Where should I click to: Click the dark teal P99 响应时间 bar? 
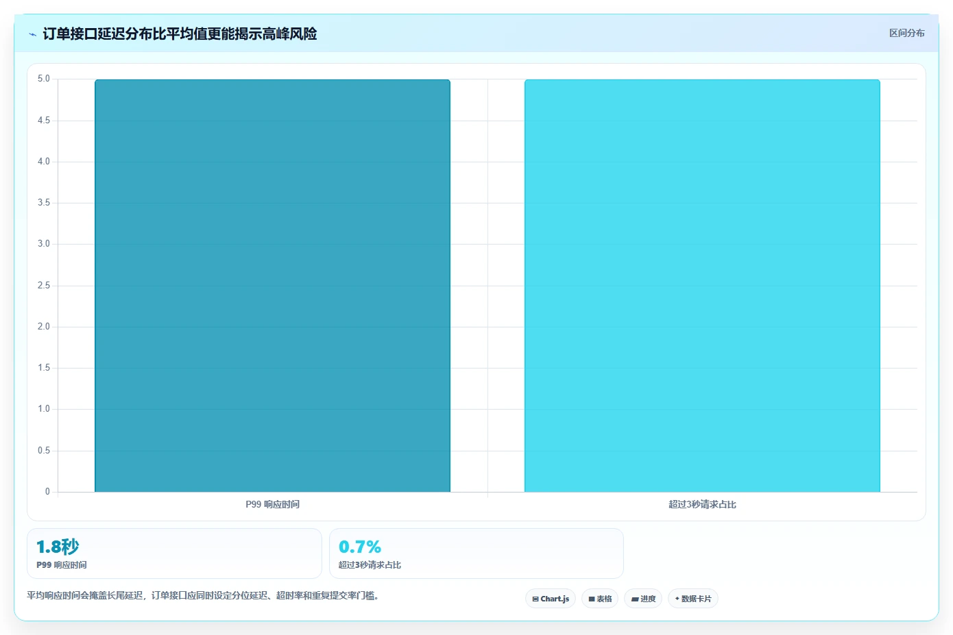272,286
